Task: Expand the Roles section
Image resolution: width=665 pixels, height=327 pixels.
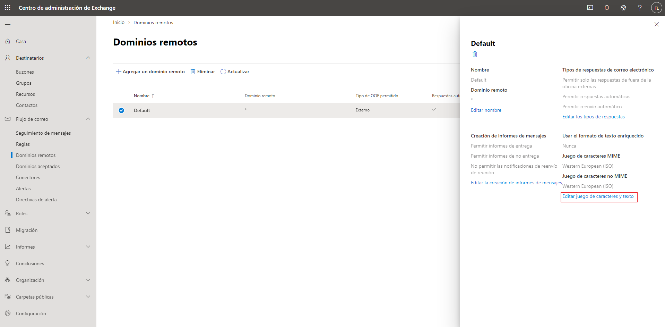Action: click(88, 213)
